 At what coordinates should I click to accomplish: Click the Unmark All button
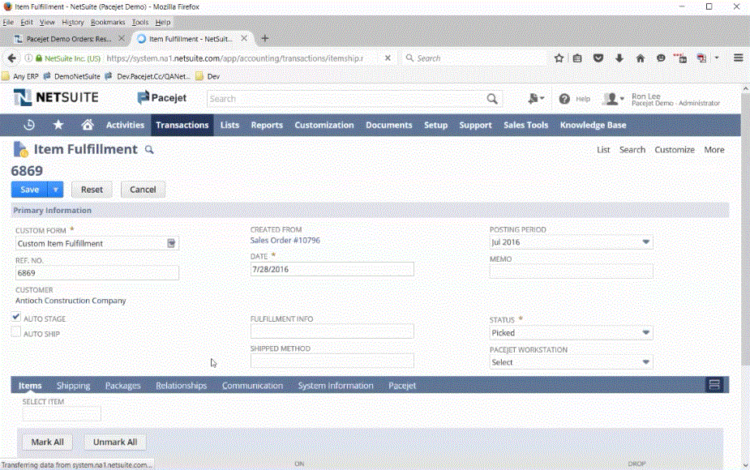pyautogui.click(x=115, y=442)
